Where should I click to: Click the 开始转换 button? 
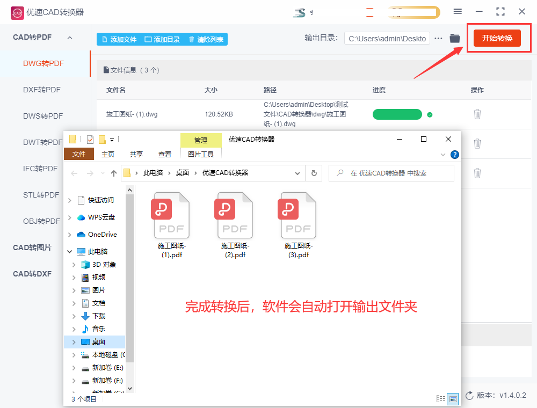(x=497, y=38)
